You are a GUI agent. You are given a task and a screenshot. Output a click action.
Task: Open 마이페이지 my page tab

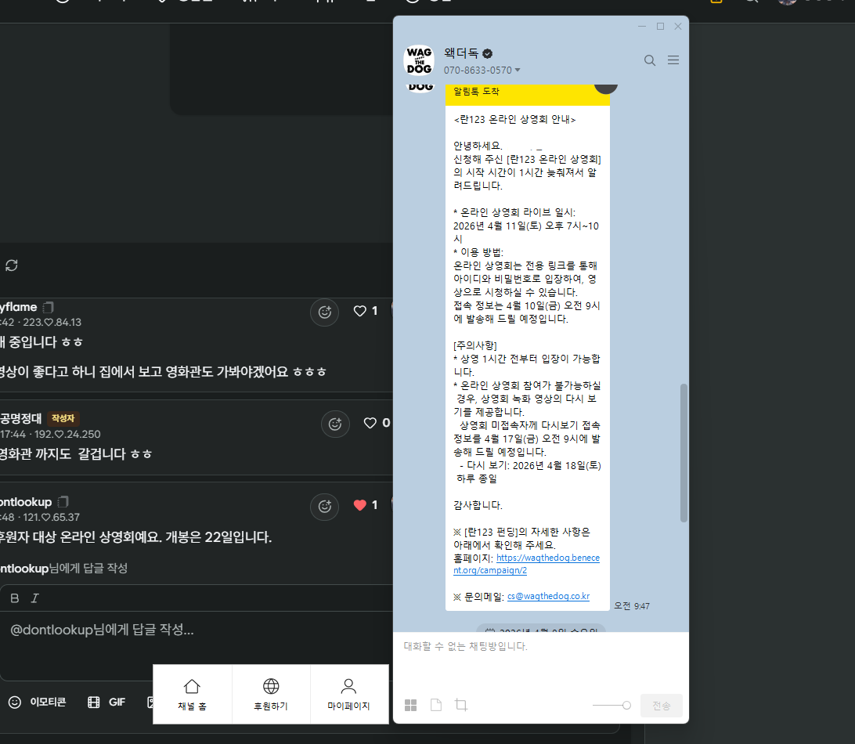(348, 695)
